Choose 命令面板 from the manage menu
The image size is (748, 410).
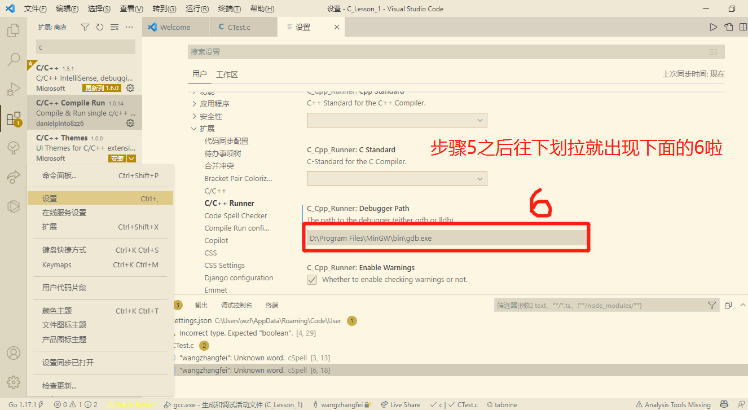(100, 175)
